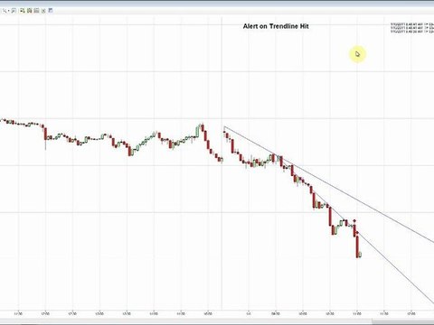Click the red diamond marker above latest candles
The width and height of the screenshot is (434, 325).
pos(354,221)
